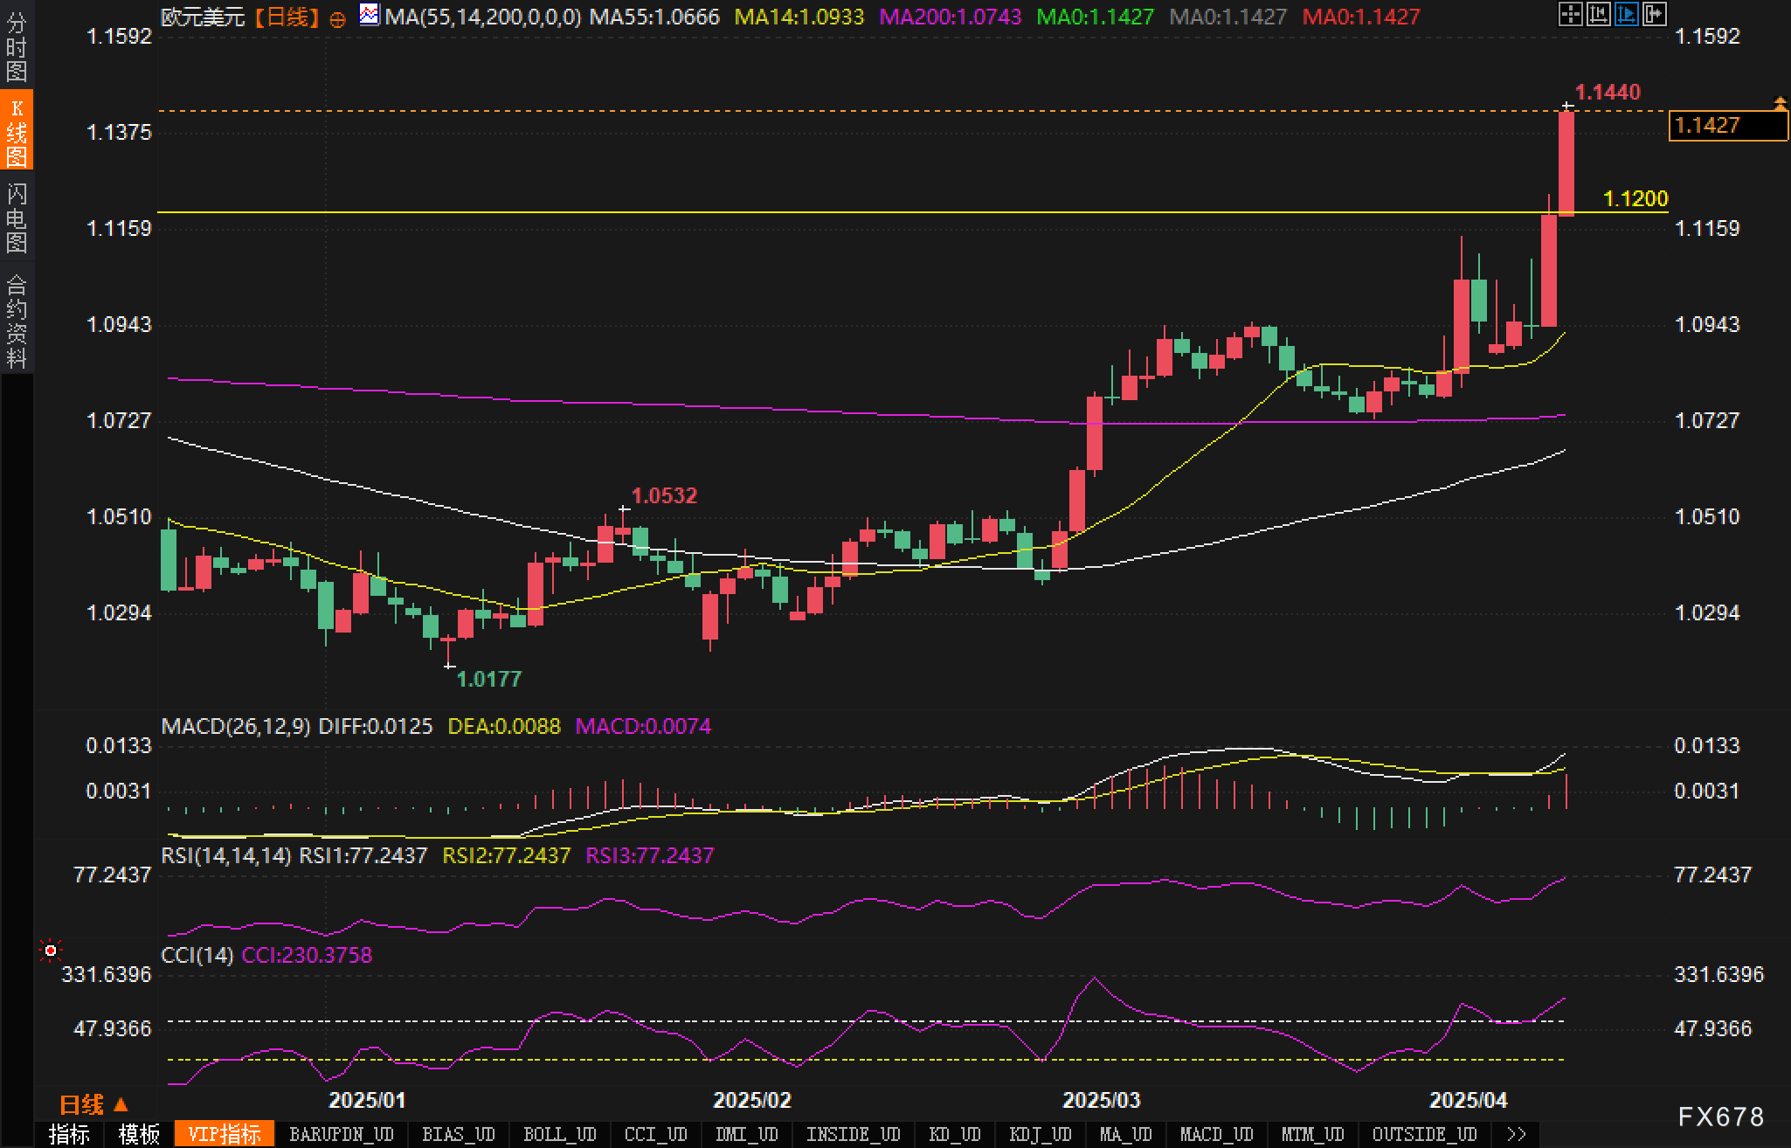Select the 闪电图 sidebar tab

point(17,218)
